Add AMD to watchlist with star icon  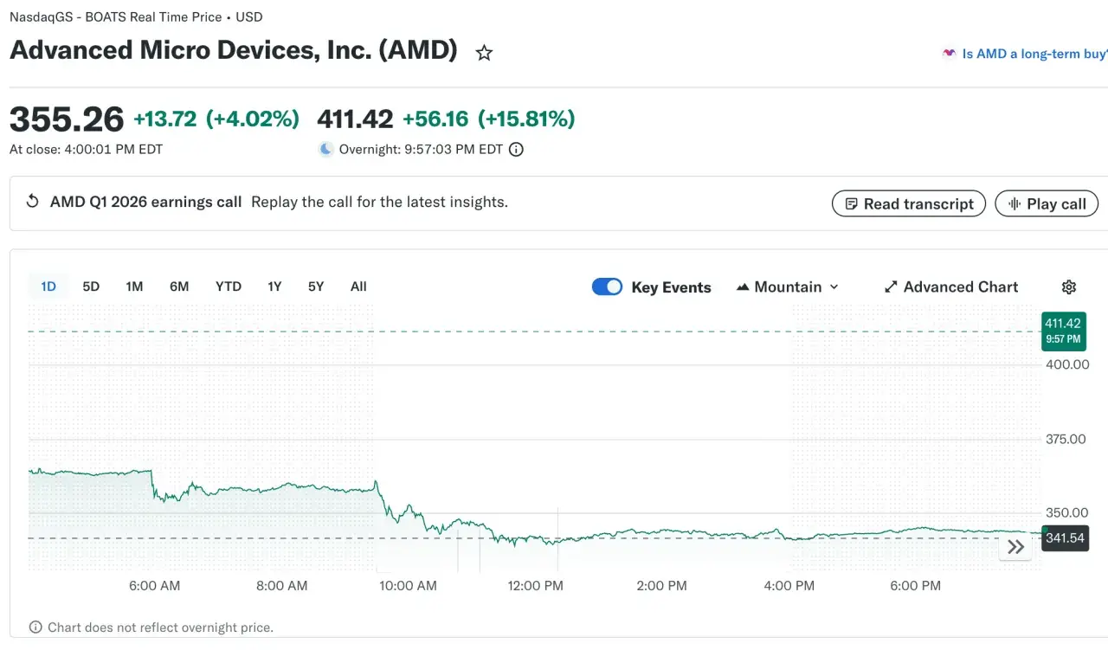click(x=484, y=54)
